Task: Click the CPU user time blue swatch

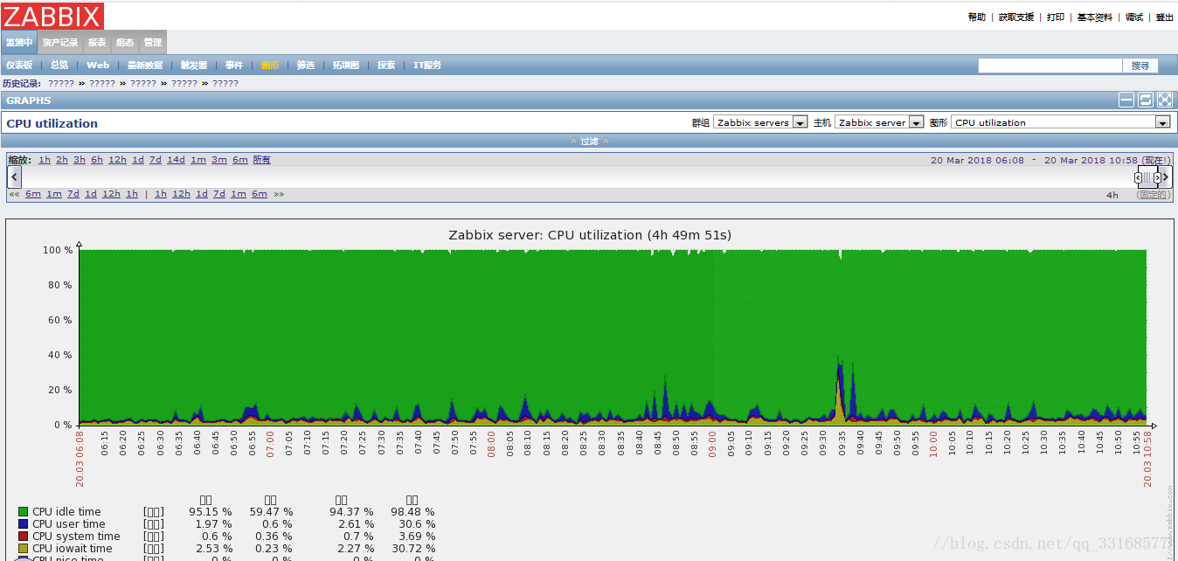Action: tap(23, 524)
